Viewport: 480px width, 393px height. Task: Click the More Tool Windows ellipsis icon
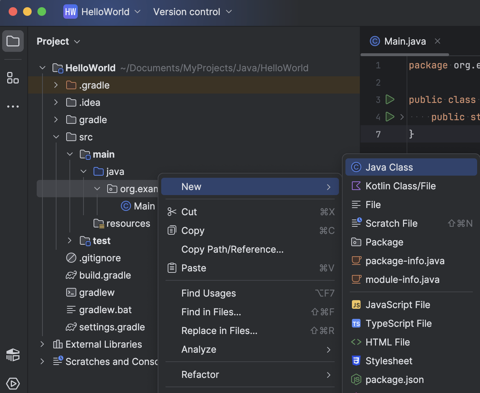pos(13,106)
